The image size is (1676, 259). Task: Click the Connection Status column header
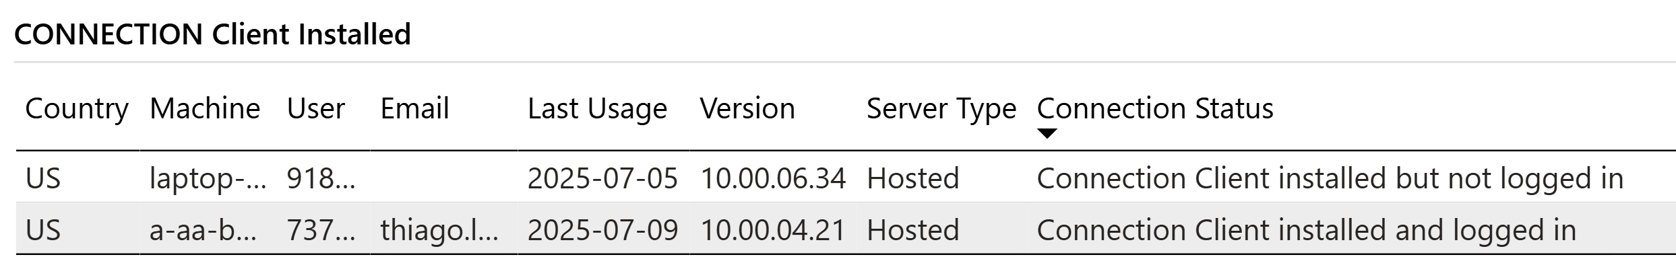(1155, 108)
